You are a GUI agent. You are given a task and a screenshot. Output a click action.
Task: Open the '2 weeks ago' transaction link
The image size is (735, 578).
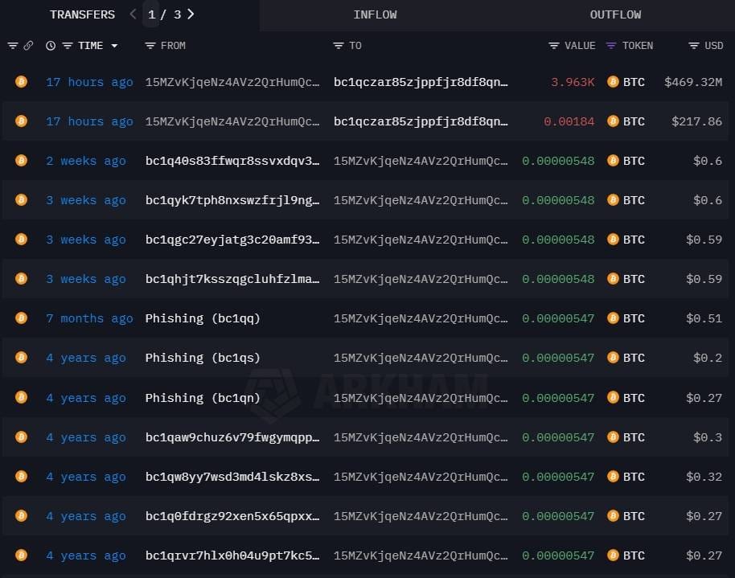[x=86, y=161]
